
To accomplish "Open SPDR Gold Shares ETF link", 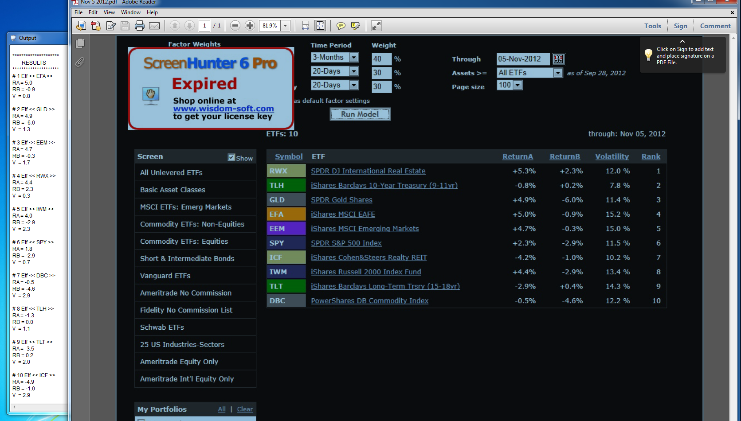I will pyautogui.click(x=341, y=200).
